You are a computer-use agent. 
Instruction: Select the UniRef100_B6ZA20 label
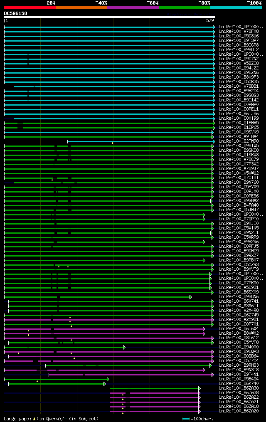[x=239, y=411]
